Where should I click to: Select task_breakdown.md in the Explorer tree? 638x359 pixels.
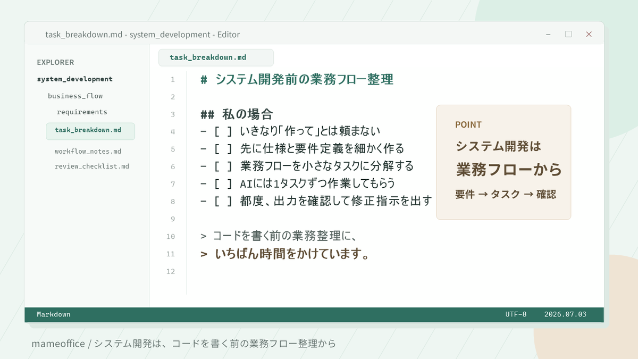[x=90, y=131]
